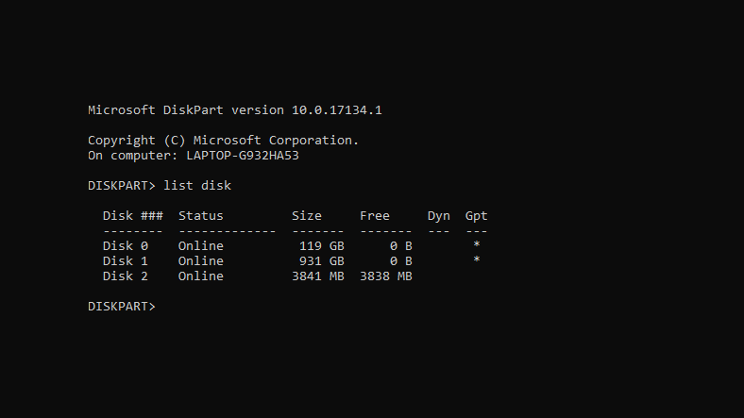Click the 'Dyn' column header

pos(438,216)
